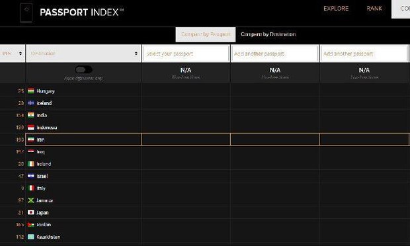
Task: Open the Rank menu
Action: click(374, 9)
